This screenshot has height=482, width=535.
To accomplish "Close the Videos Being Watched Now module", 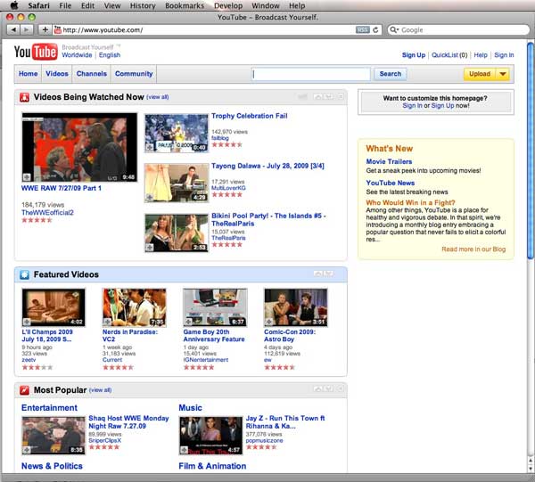I will point(341,97).
